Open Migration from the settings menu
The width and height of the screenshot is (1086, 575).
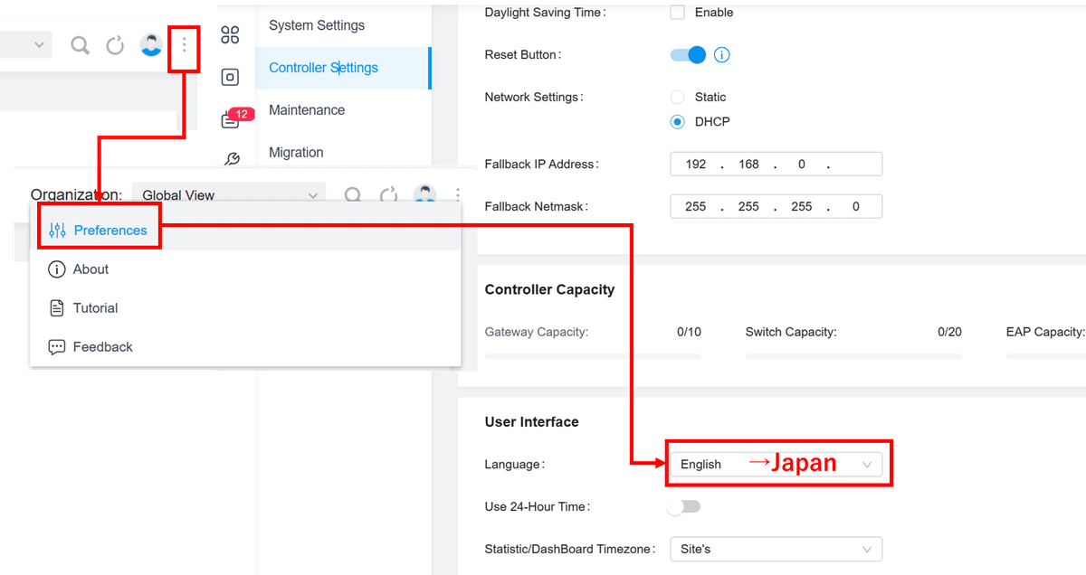tap(296, 152)
